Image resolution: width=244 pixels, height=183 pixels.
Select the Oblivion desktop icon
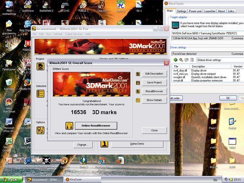pyautogui.click(x=102, y=6)
